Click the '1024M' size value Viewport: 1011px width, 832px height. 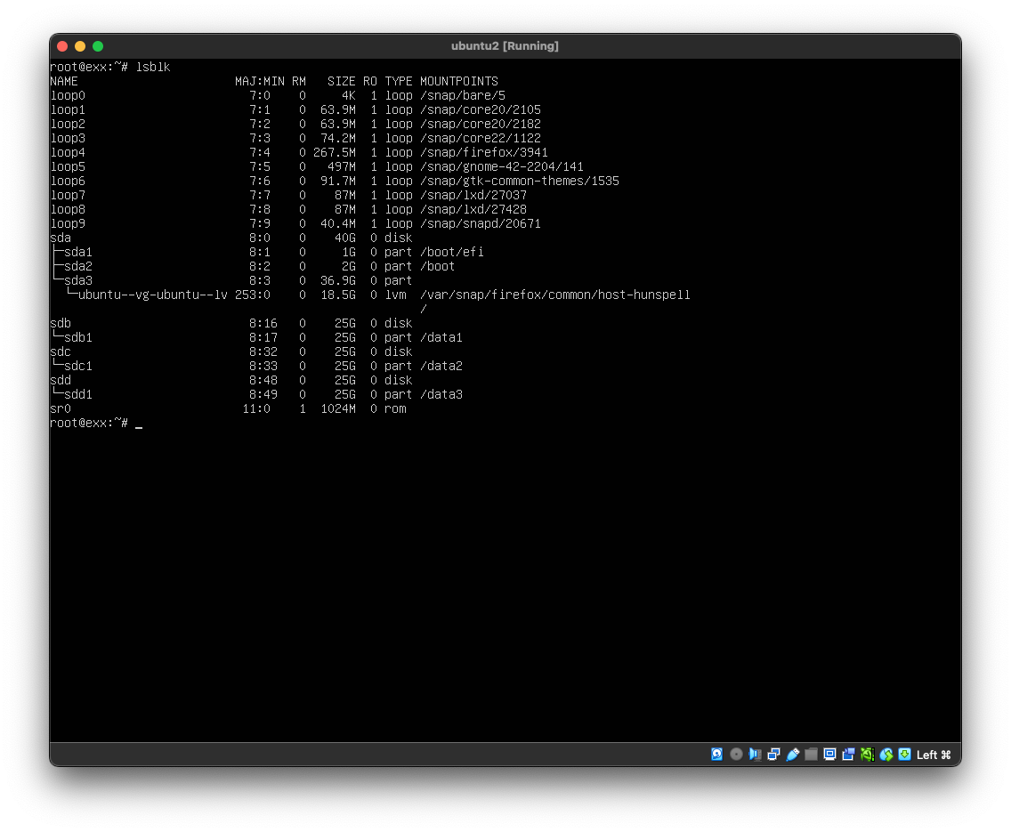click(x=338, y=408)
